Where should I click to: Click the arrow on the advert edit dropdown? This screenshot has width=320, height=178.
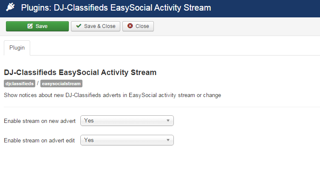tap(168, 140)
